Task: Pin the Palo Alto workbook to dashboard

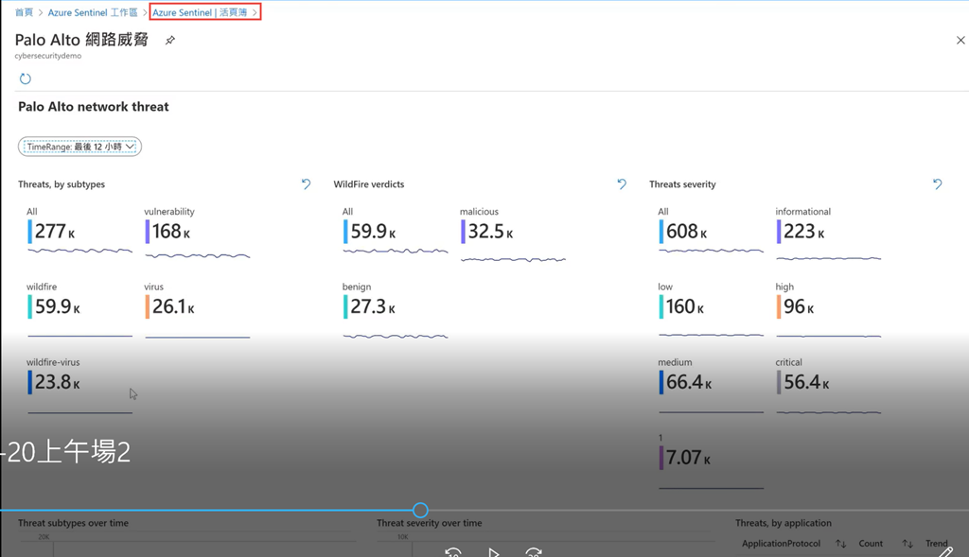Action: (170, 40)
